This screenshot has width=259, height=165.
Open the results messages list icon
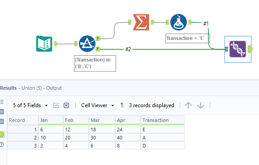pyautogui.click(x=2, y=102)
